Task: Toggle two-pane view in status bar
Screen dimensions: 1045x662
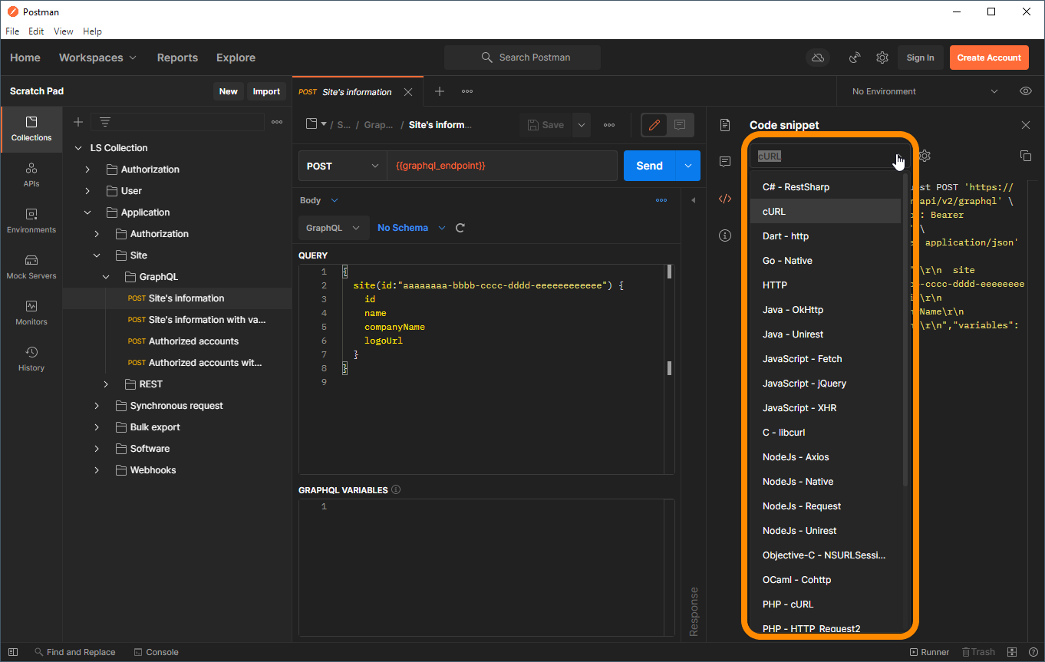Action: [x=1012, y=652]
